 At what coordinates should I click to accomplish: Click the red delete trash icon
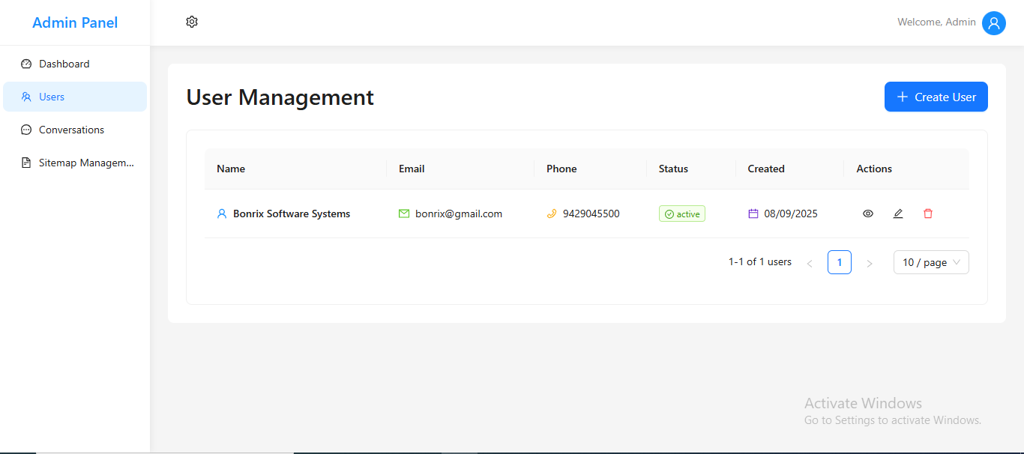pyautogui.click(x=928, y=214)
